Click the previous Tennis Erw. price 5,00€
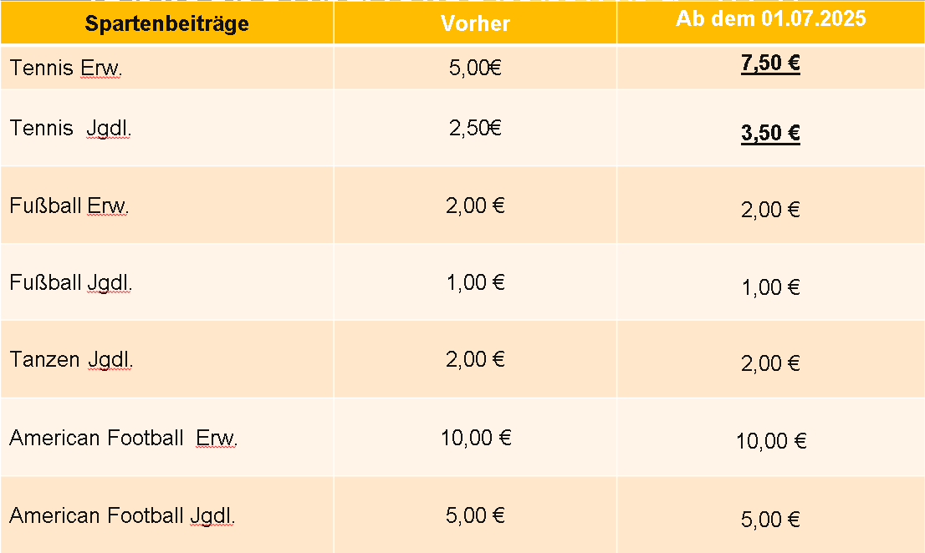925x553 pixels. [x=475, y=68]
